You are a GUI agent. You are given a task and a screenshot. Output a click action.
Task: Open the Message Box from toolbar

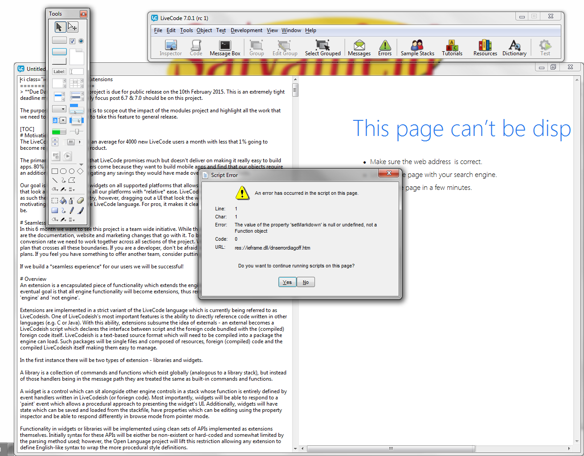225,48
